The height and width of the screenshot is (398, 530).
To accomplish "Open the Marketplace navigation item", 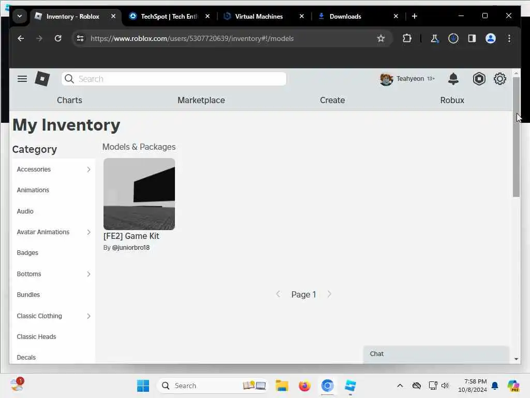I will point(201,100).
